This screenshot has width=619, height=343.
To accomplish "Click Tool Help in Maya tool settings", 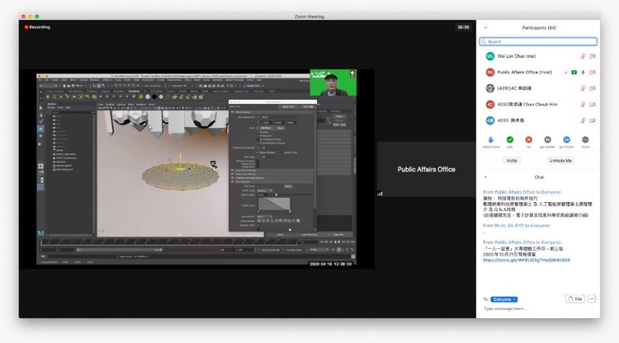I will 308,106.
